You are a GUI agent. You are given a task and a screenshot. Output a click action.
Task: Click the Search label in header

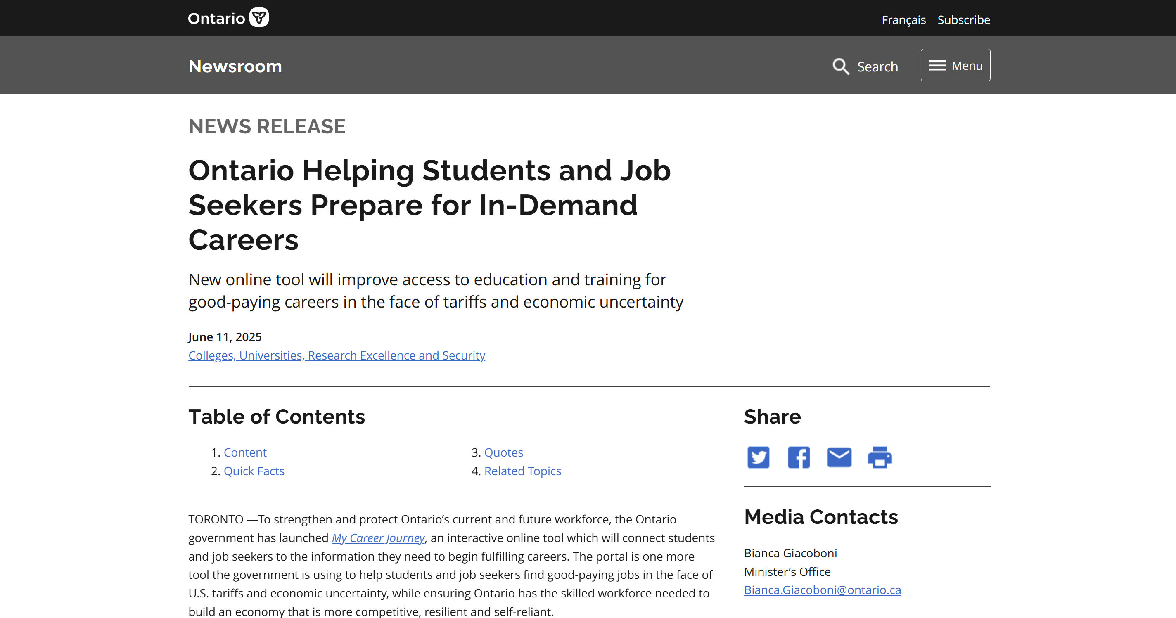877,66
